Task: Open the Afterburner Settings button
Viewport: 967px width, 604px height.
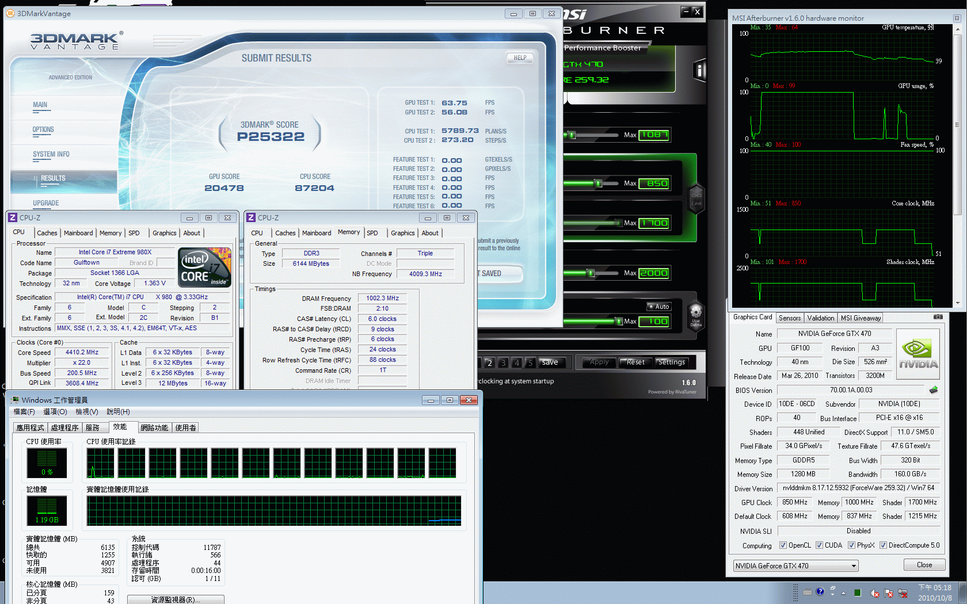Action: pos(671,362)
